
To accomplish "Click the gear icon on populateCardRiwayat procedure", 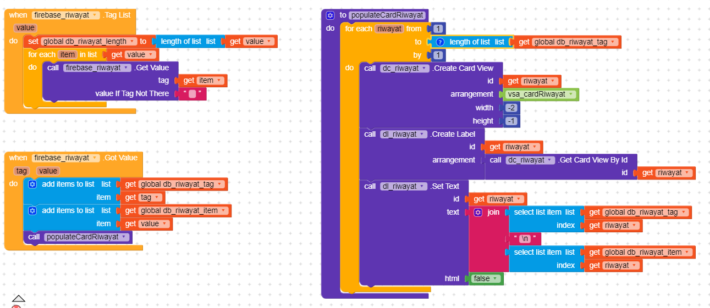I will click(x=330, y=15).
